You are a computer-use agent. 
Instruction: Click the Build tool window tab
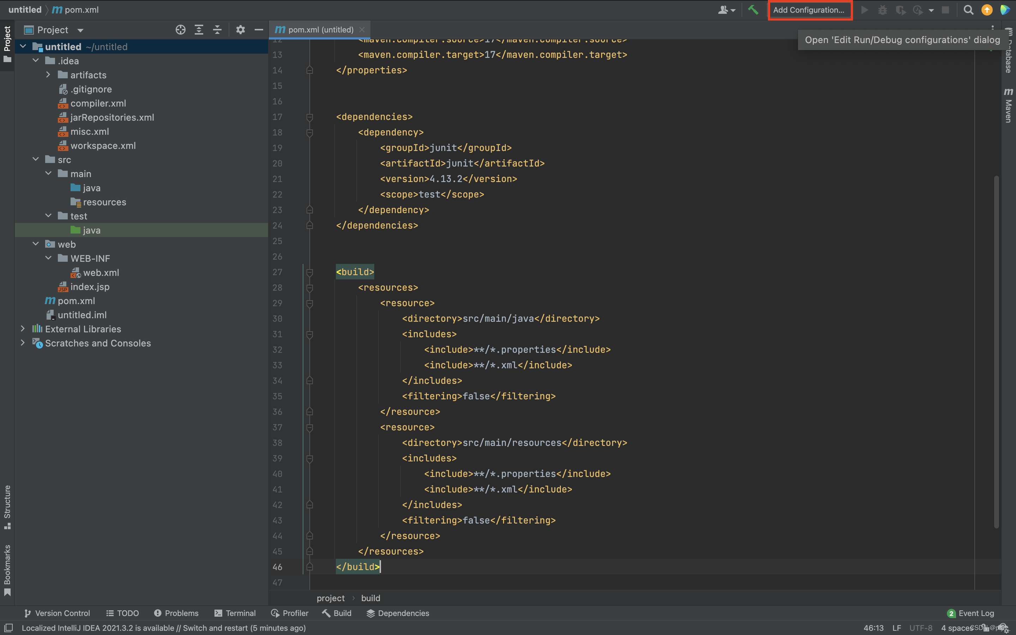pos(337,613)
